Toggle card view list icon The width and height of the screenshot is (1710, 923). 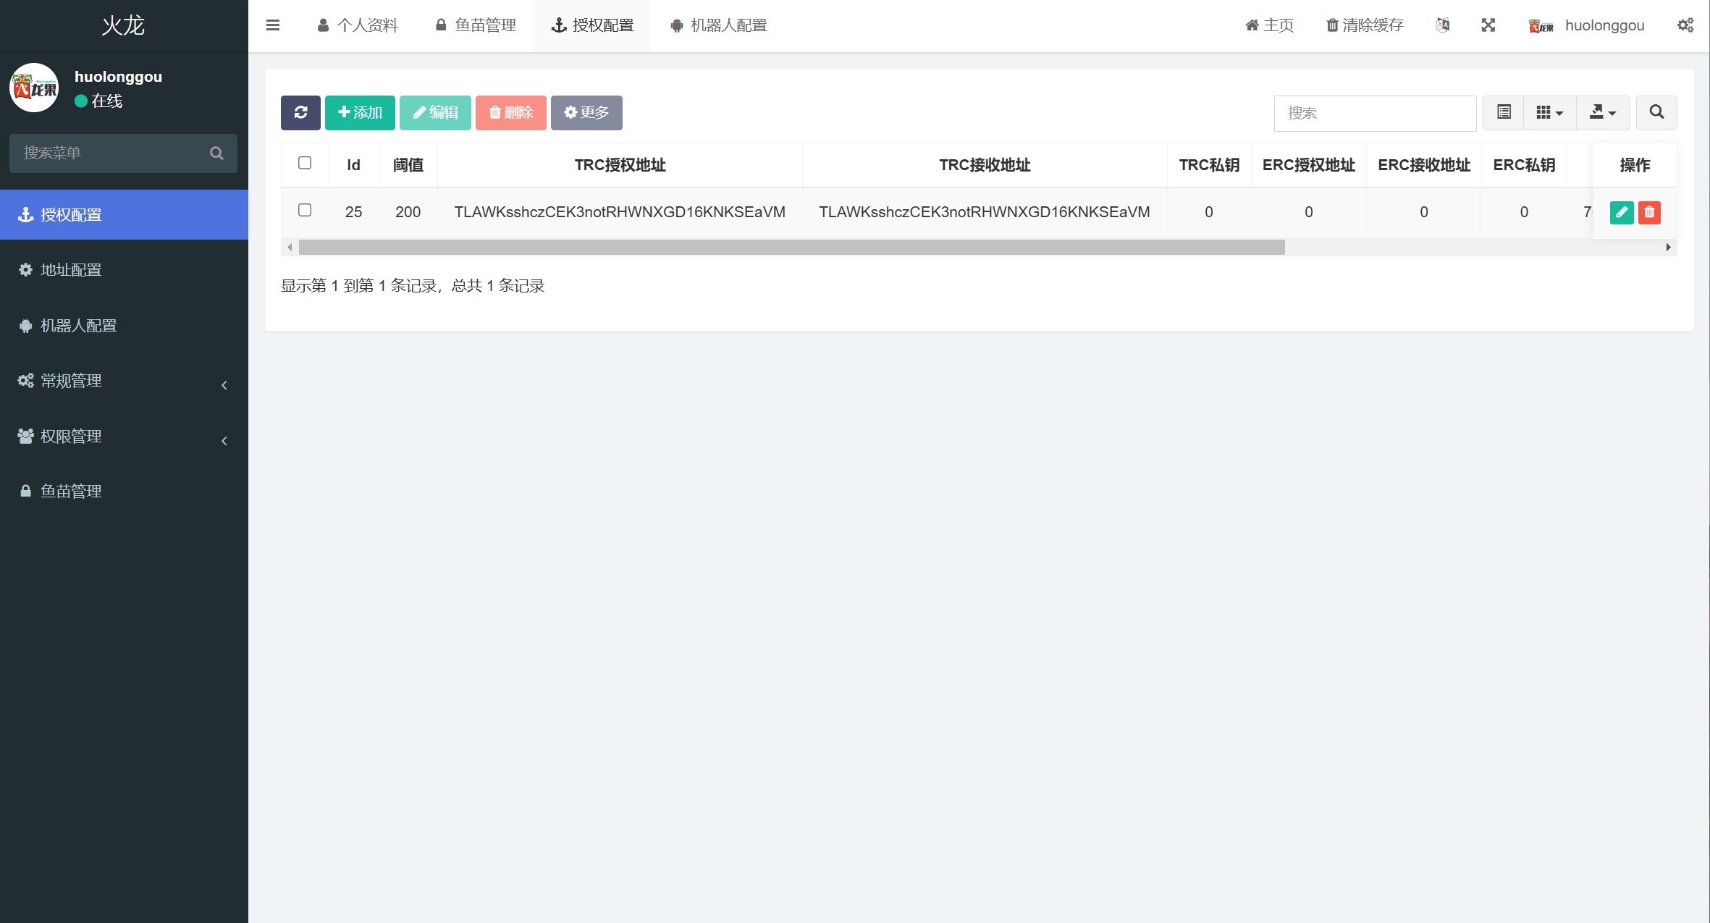pos(1504,113)
